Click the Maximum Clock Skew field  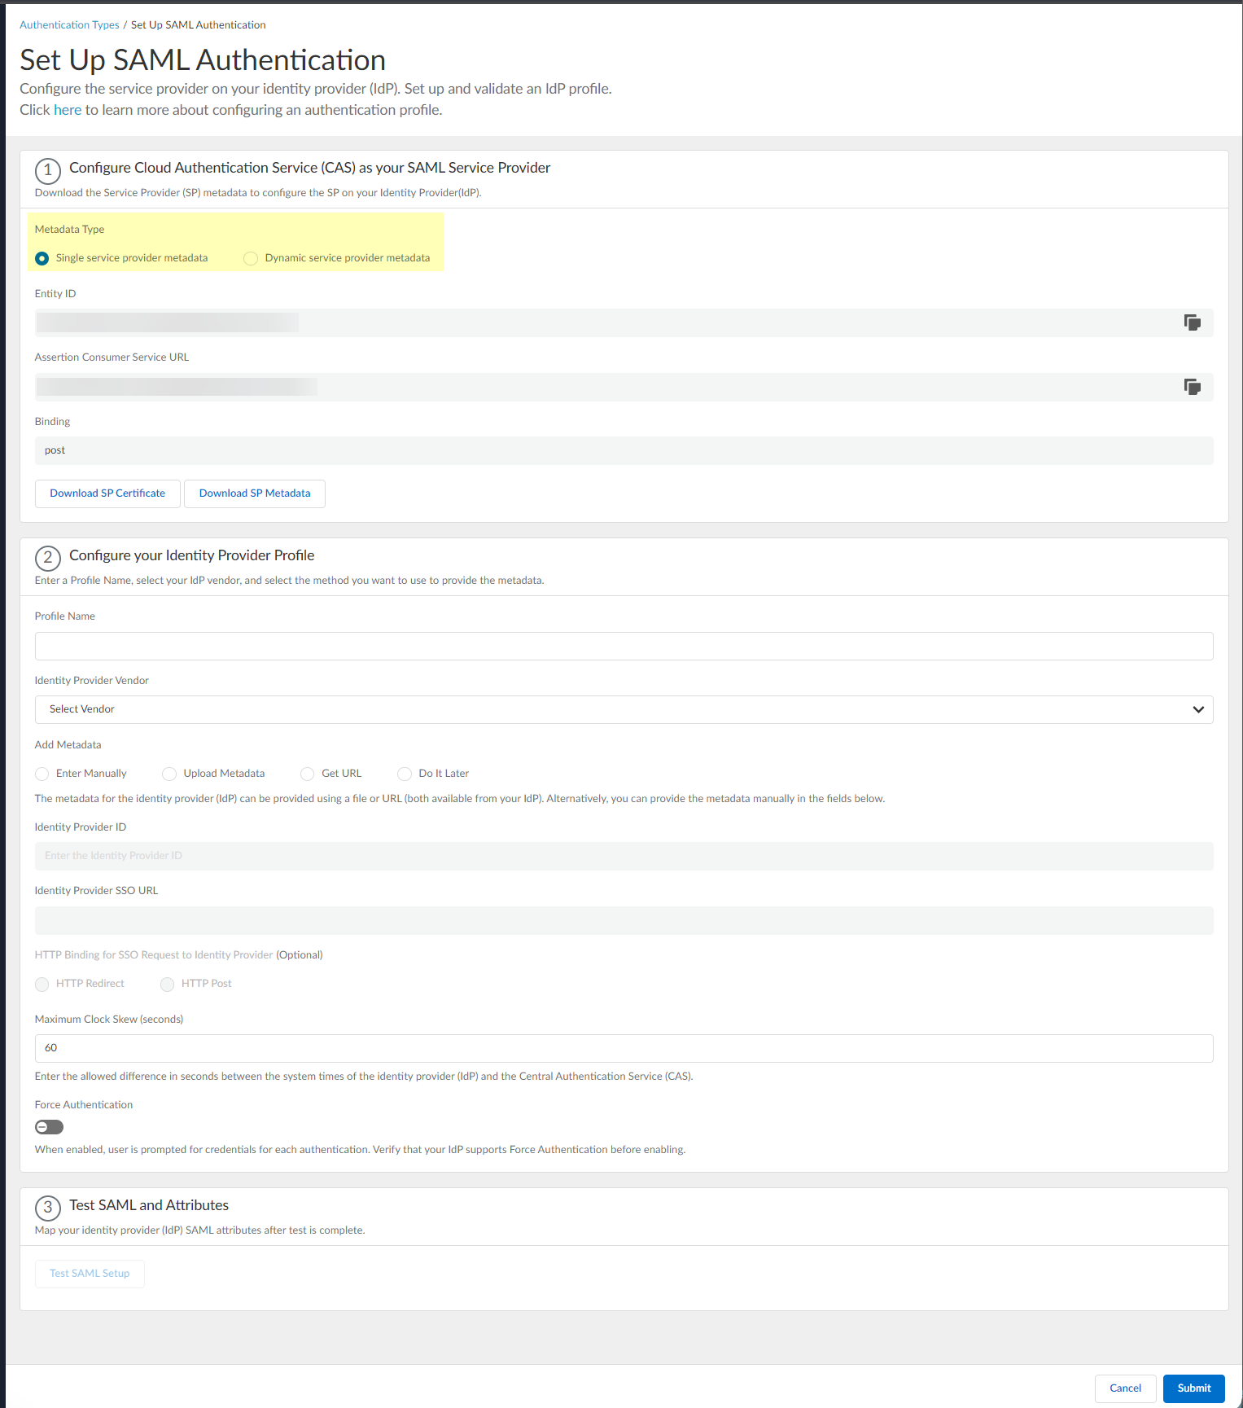coord(623,1048)
